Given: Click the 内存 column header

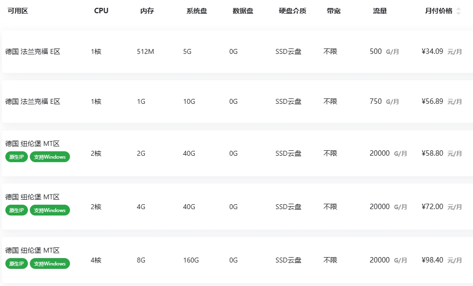Looking at the screenshot, I should [147, 11].
